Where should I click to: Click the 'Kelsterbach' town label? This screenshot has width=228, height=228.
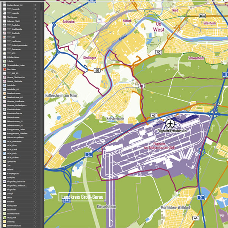point(115,119)
